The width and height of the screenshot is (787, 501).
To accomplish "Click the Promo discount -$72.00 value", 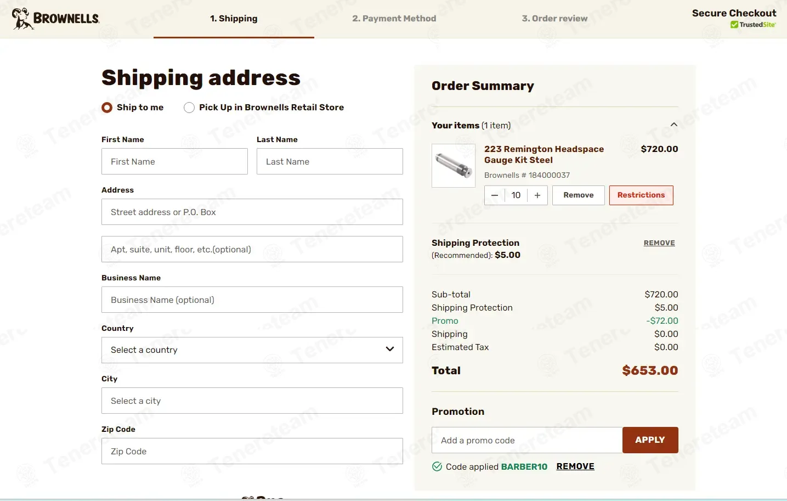I will pos(662,321).
